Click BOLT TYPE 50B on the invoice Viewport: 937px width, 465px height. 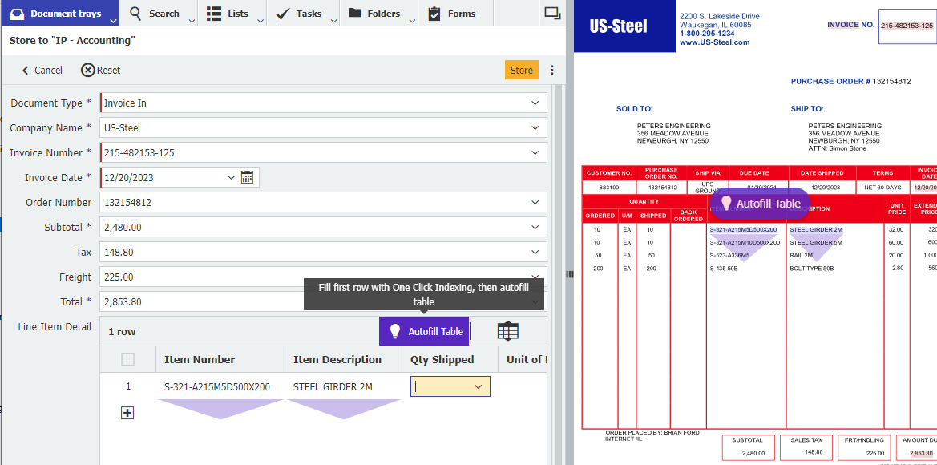click(x=811, y=269)
